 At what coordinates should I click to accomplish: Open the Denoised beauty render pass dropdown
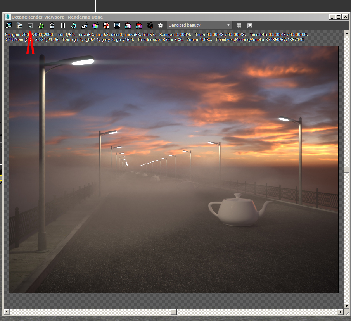199,25
